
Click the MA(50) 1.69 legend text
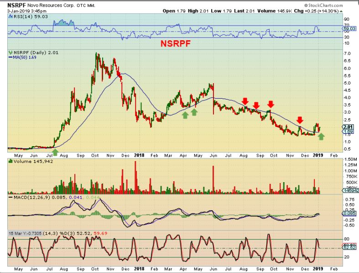pyautogui.click(x=25, y=58)
